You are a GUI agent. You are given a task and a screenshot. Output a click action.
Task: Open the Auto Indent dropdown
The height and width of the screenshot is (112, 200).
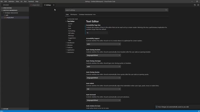point(103,89)
